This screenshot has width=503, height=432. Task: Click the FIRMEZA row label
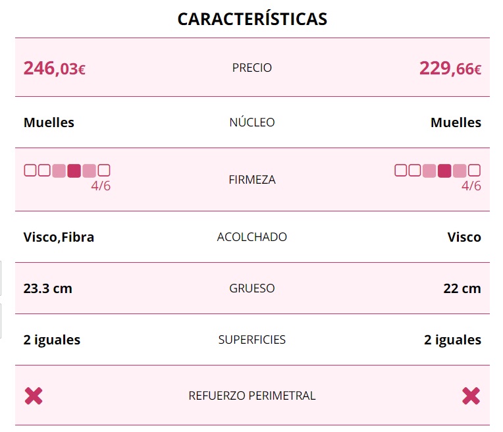tap(252, 180)
